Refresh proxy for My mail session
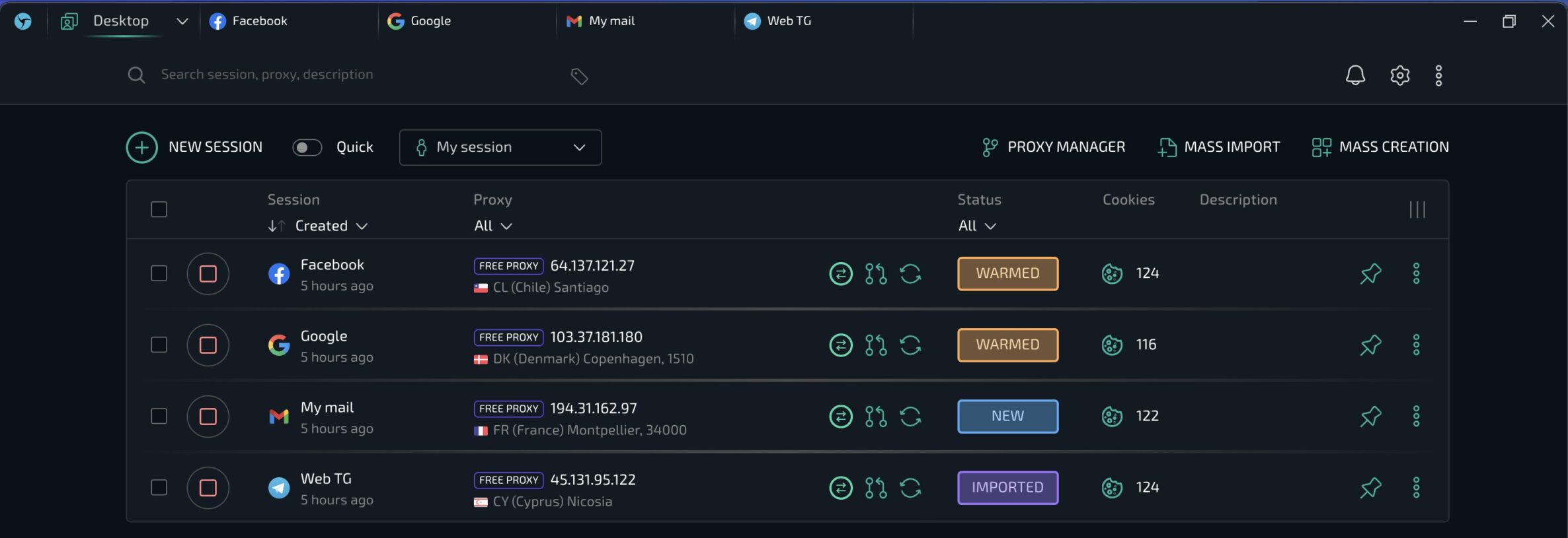 910,416
